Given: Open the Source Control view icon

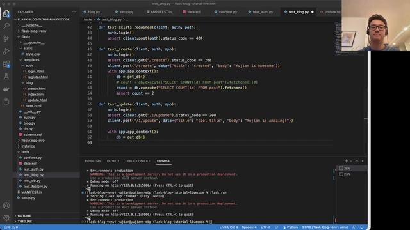Looking at the screenshot, I should click(6, 38).
